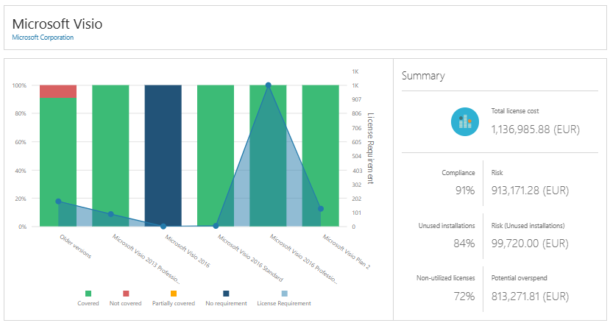Image resolution: width=610 pixels, height=323 pixels.
Task: Click the light blue License Requirement legend swatch
Action: click(284, 294)
